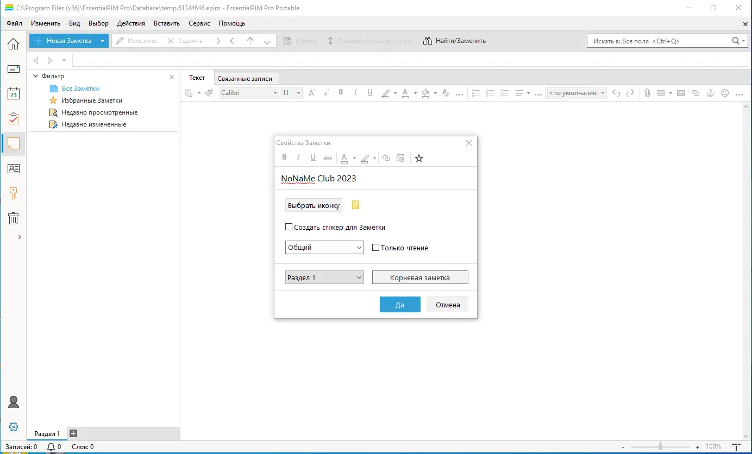Open the 'Раздел 1' section dropdown
This screenshot has height=454, width=752.
(324, 278)
